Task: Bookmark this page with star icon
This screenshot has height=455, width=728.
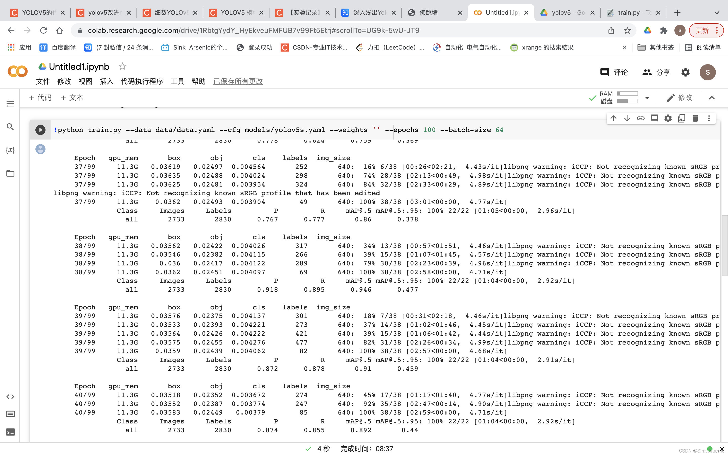Action: coord(627,30)
